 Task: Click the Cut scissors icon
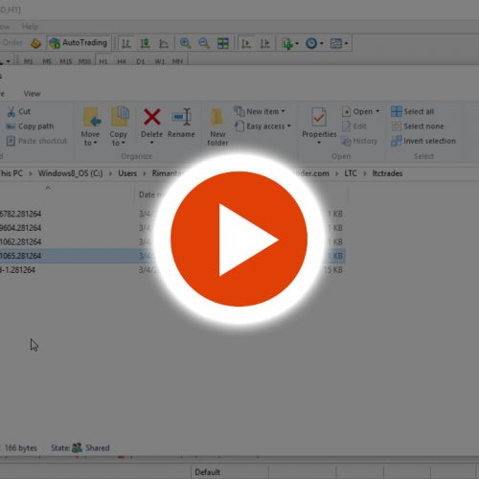tap(11, 112)
